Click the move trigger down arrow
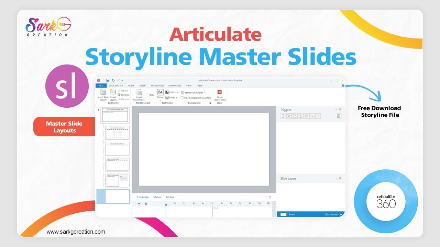440x247 pixels. coord(318,116)
